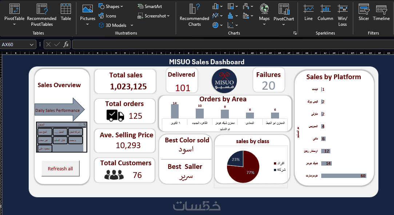This screenshot has height=215, width=394.
Task: Open the Name Box dropdown arrow
Action: pos(31,44)
